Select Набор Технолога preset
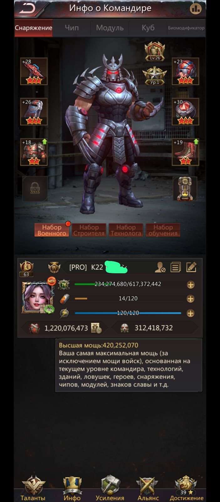 pos(126,230)
